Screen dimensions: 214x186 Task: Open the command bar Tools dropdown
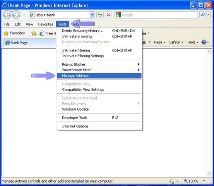coord(193,42)
